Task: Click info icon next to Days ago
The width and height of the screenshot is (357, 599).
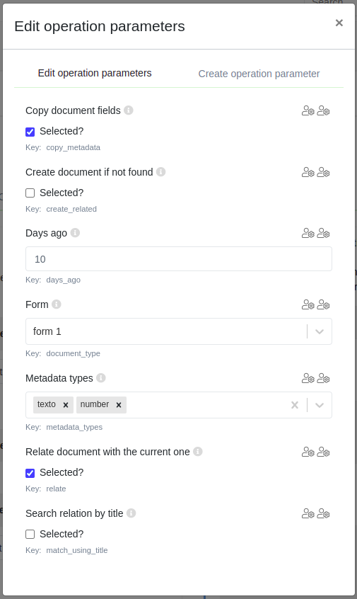Action: 75,233
